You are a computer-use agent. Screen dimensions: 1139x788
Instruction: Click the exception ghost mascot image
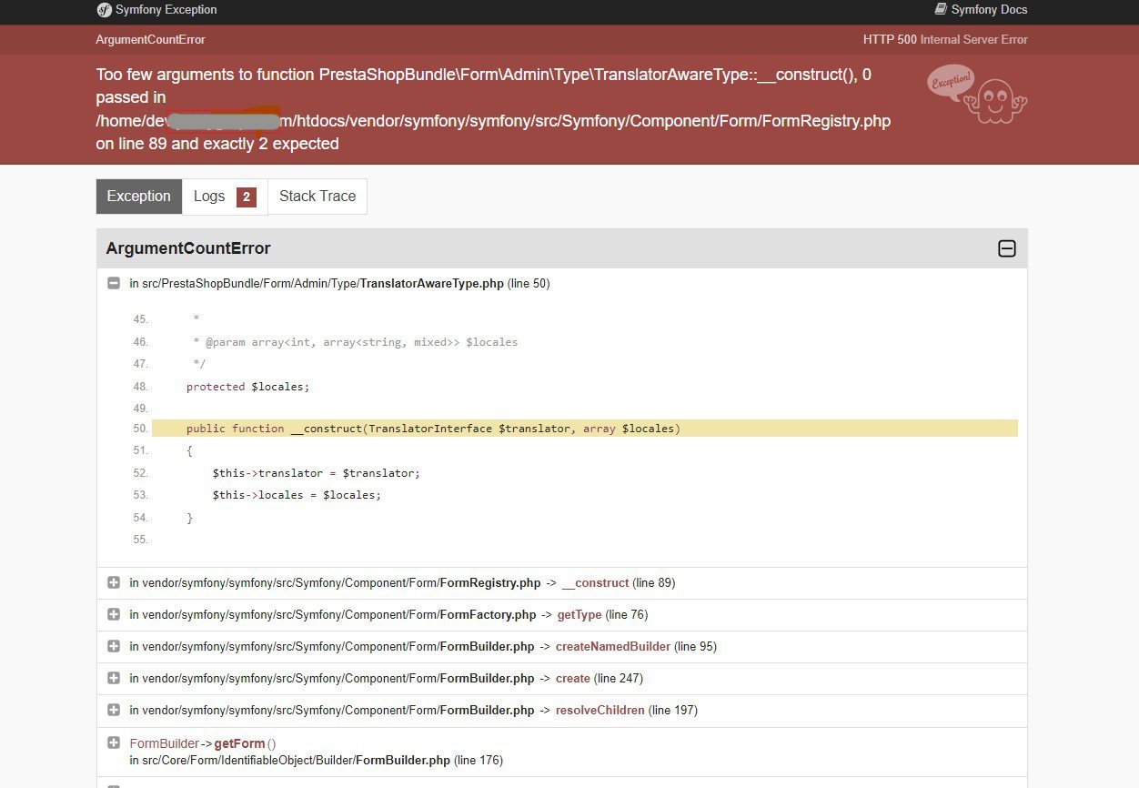(978, 94)
